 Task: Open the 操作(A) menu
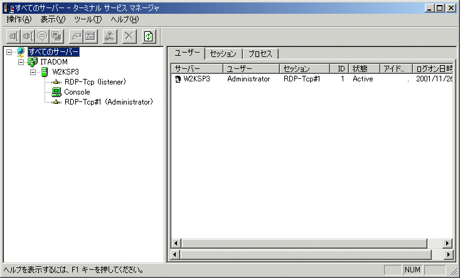(19, 19)
